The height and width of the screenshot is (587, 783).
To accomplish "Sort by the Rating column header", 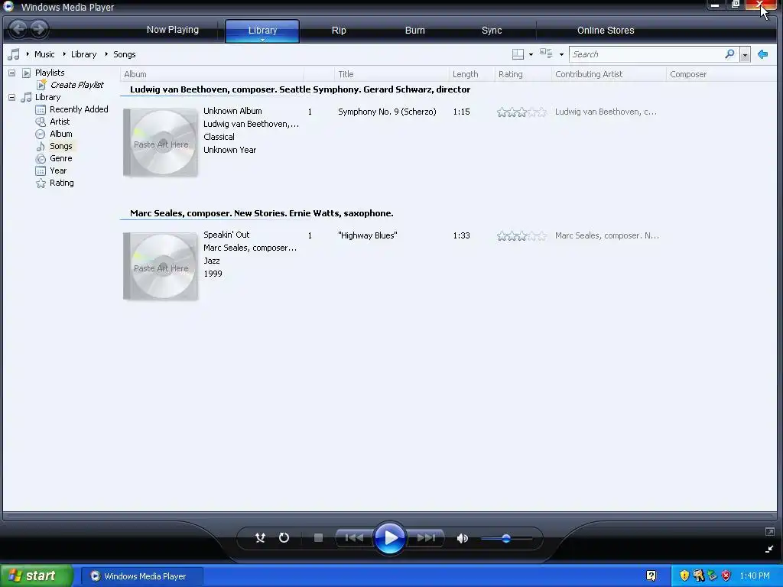I will (x=523, y=74).
